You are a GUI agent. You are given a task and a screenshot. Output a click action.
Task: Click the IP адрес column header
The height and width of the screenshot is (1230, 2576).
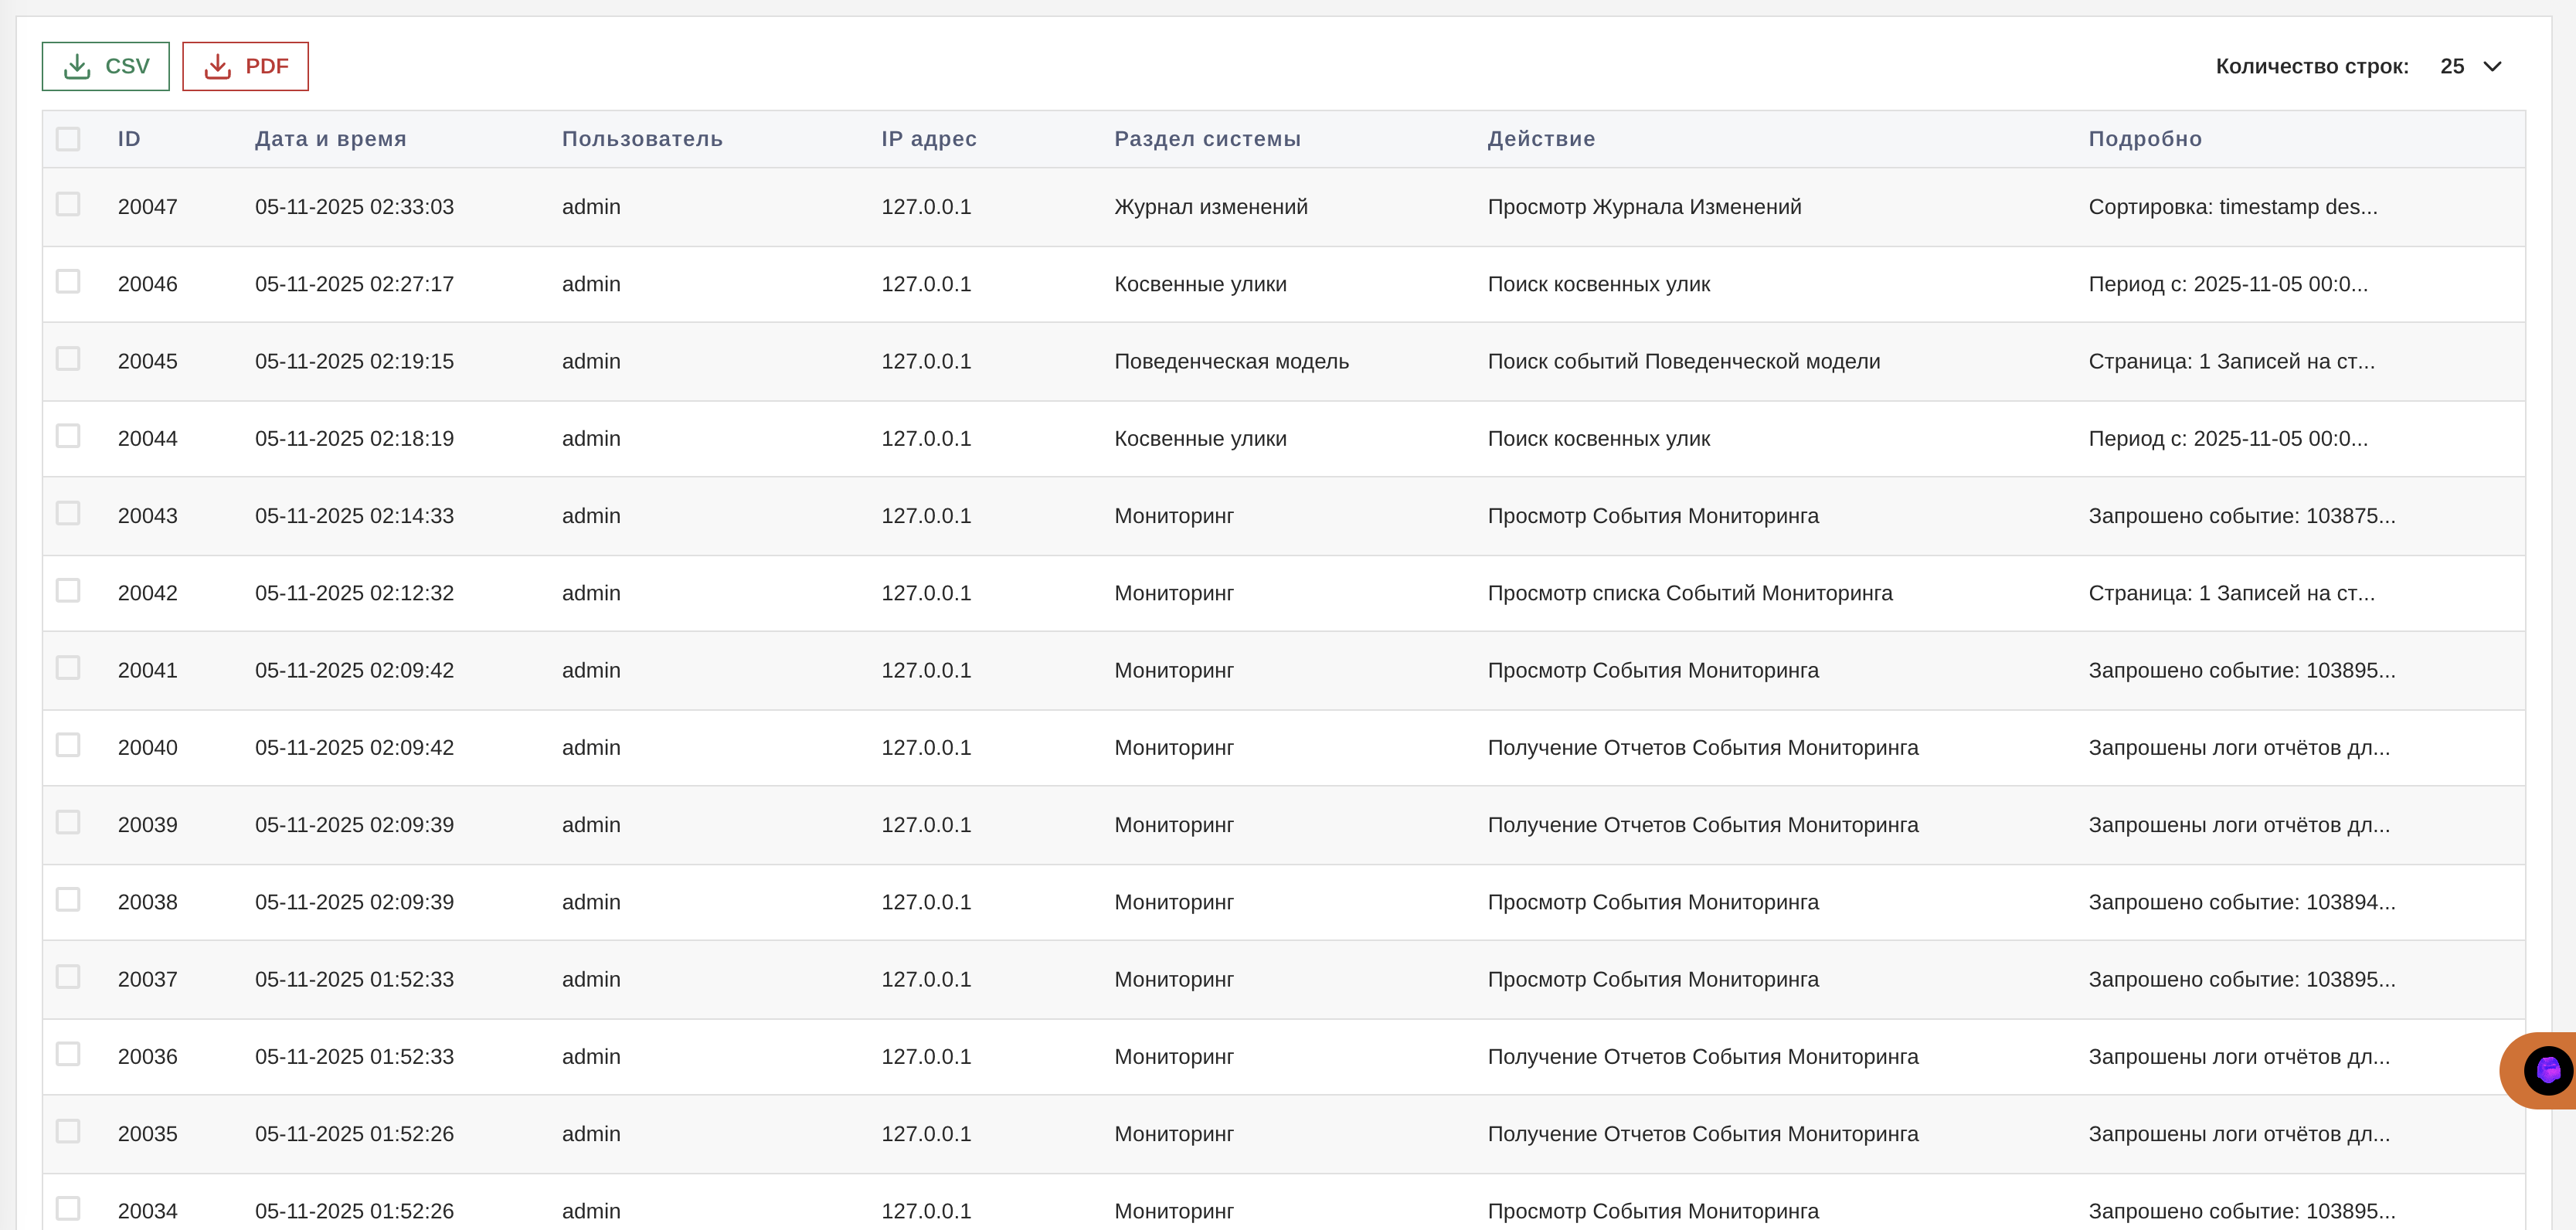(x=928, y=139)
